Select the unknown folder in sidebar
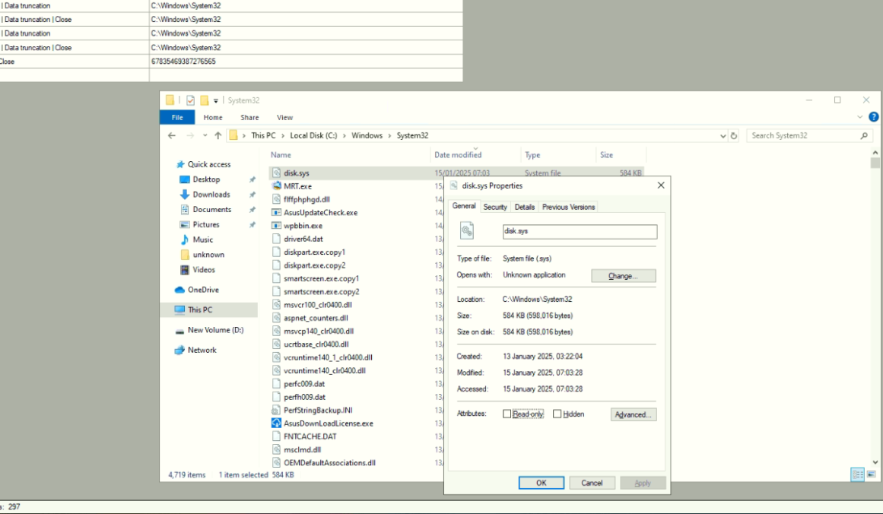883x514 pixels. click(x=208, y=255)
